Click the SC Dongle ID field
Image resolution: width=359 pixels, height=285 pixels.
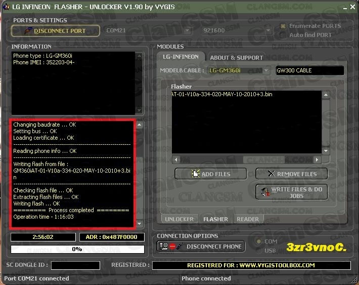click(x=75, y=265)
